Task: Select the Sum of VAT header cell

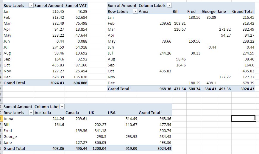Action: (76, 6)
